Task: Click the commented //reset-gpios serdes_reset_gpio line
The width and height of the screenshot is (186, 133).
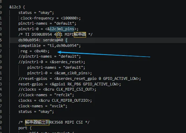Action: (80, 78)
